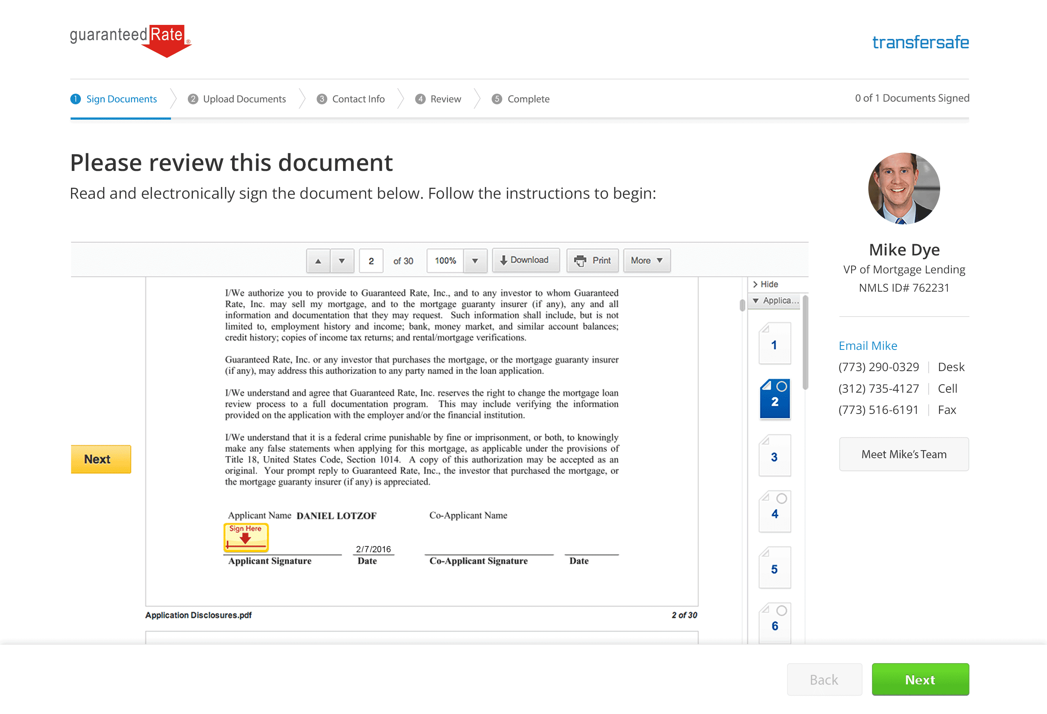Click the fax number (773) 516-6191
Viewport: 1047px width, 714px height.
click(878, 410)
